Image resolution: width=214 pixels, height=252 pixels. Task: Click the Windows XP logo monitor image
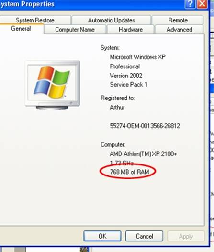53,85
